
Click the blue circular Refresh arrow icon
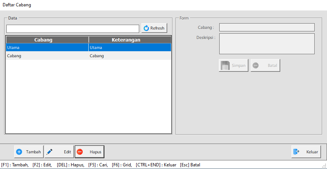(x=146, y=28)
